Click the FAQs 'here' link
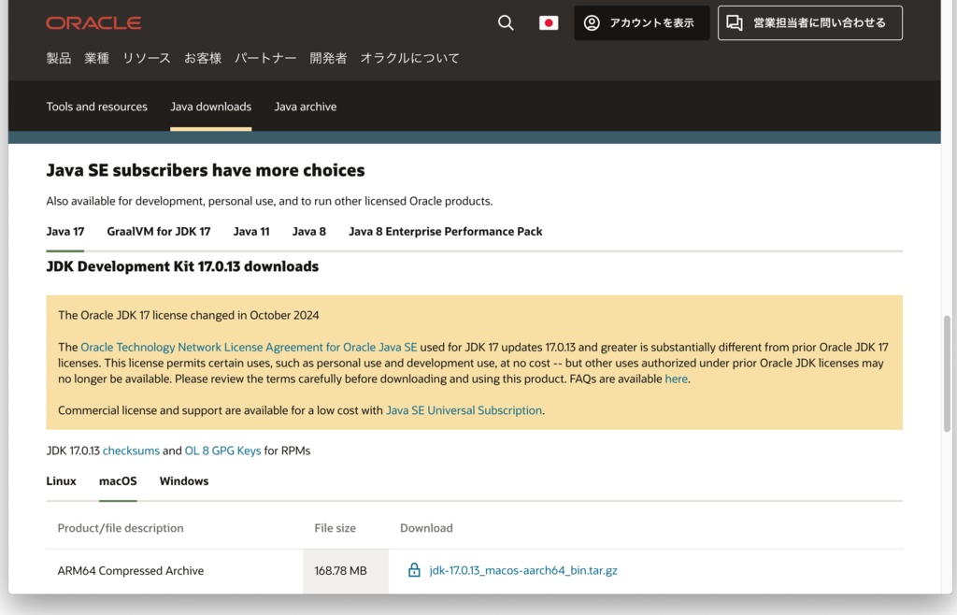 [x=677, y=379]
